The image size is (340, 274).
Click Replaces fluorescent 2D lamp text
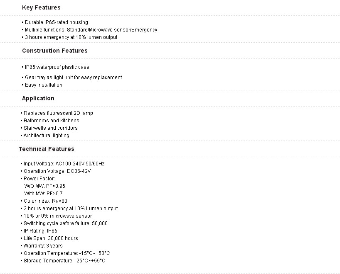tap(58, 113)
